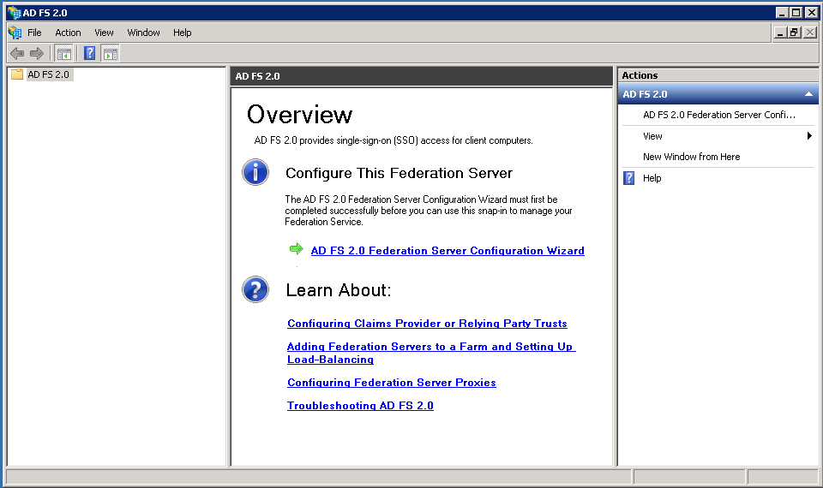Click the question mark icon beside Learn About

click(x=255, y=289)
